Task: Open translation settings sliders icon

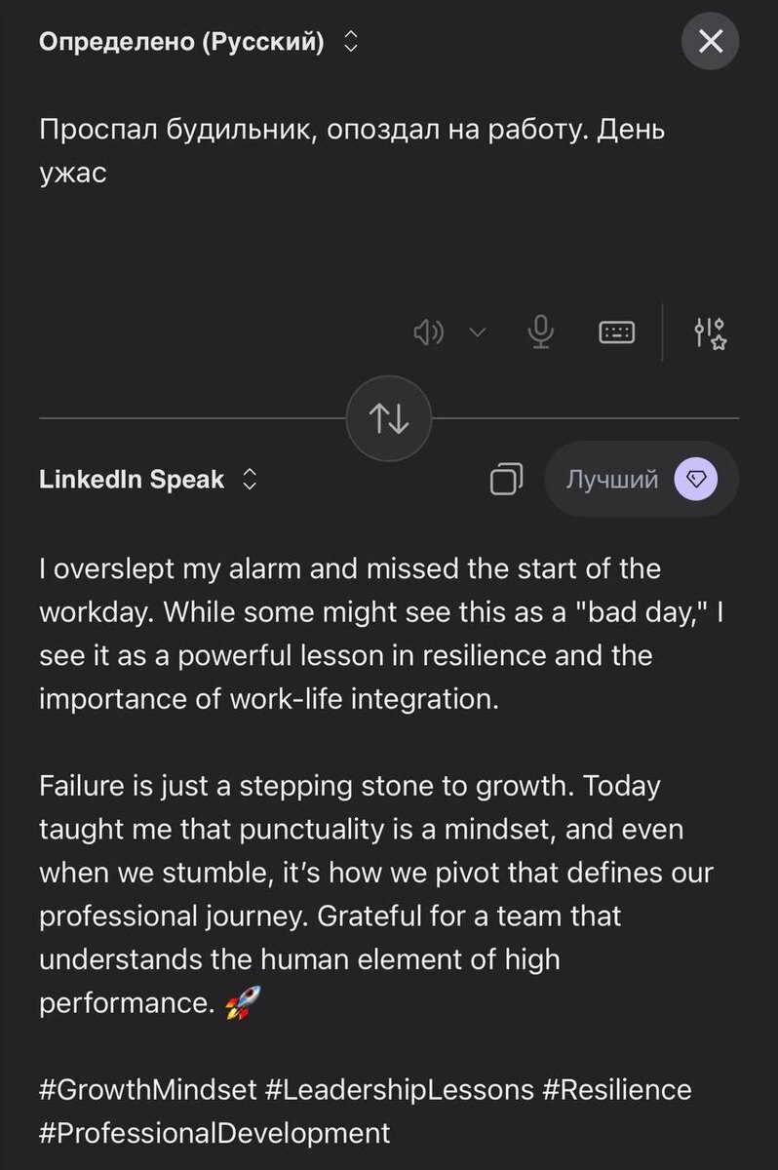Action: [710, 332]
